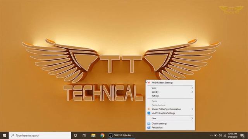Open Intel Graphics Settings from the menu
Viewport: 248px width, 139px height.
170,113
